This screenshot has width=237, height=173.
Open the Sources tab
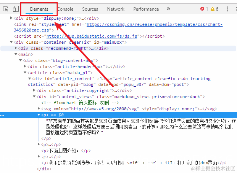coord(90,9)
